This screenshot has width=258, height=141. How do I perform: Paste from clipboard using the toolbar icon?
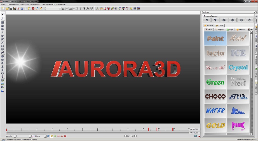(x=29, y=9)
